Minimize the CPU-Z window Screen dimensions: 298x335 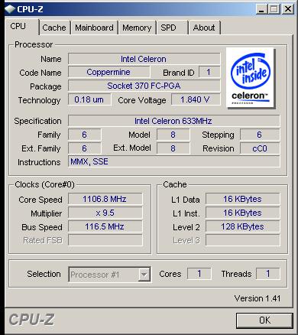pyautogui.click(x=261, y=9)
